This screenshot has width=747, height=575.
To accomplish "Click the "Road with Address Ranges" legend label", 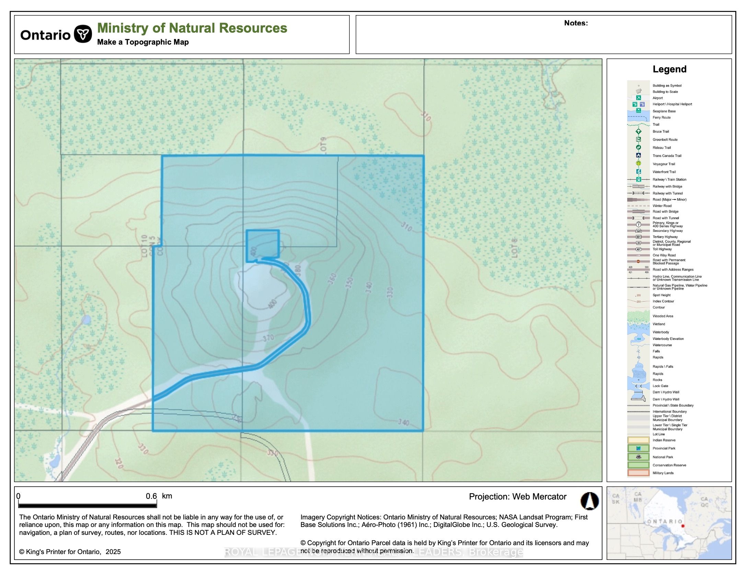I will pos(673,269).
